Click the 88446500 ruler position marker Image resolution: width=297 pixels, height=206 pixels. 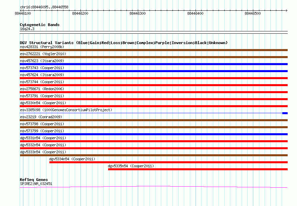tap(253, 13)
